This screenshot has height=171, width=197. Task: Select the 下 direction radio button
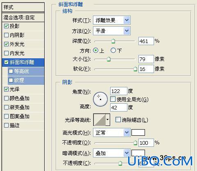[x=113, y=50]
